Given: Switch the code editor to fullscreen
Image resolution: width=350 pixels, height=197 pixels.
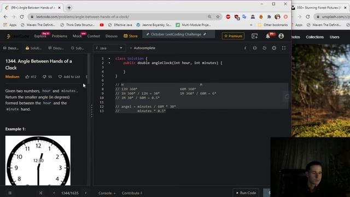Looking at the screenshot, I should 284,48.
